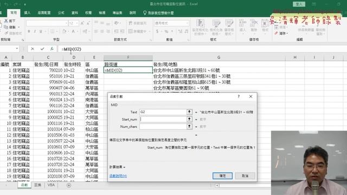
Task: Toggle middle vertical alignment
Action: click(x=102, y=23)
